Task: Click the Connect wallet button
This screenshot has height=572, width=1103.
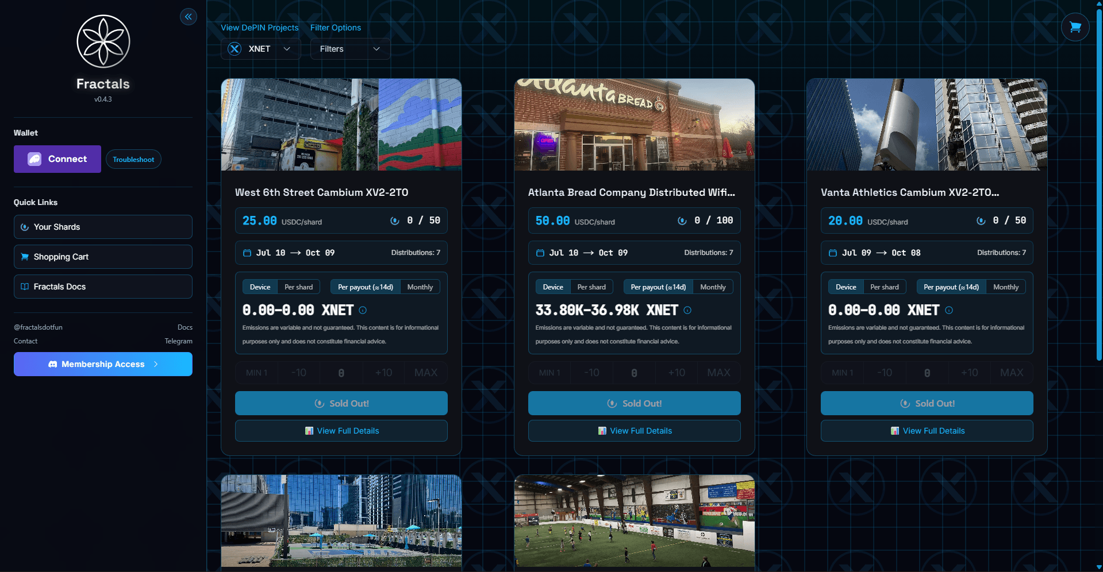Action: click(x=57, y=159)
